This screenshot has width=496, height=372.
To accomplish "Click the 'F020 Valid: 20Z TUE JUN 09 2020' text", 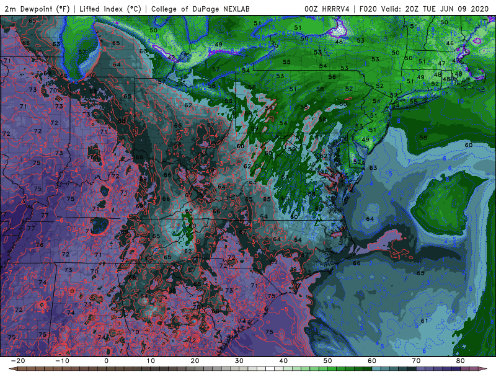I will click(x=424, y=9).
